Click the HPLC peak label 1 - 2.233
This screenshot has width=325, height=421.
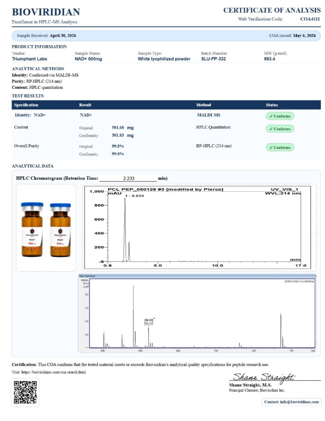pyautogui.click(x=134, y=196)
